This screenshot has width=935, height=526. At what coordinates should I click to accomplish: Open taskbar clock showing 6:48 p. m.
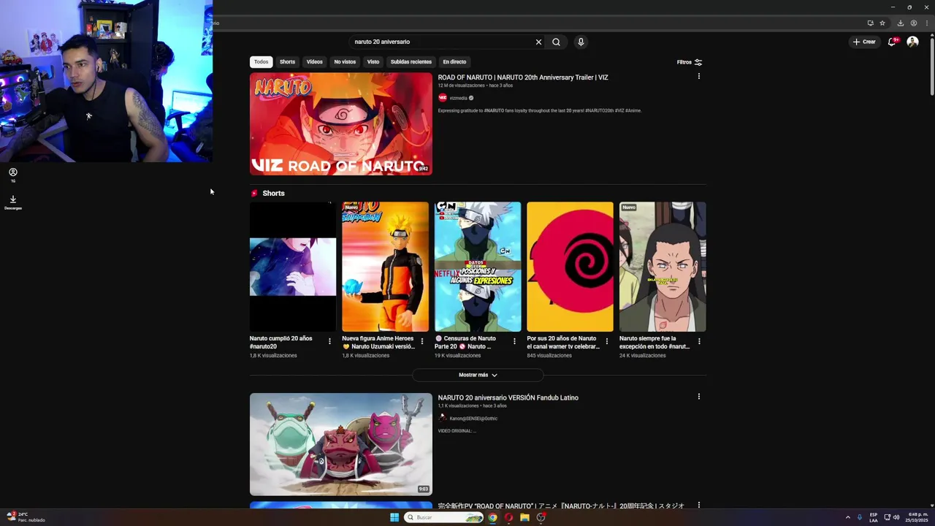[916, 517]
